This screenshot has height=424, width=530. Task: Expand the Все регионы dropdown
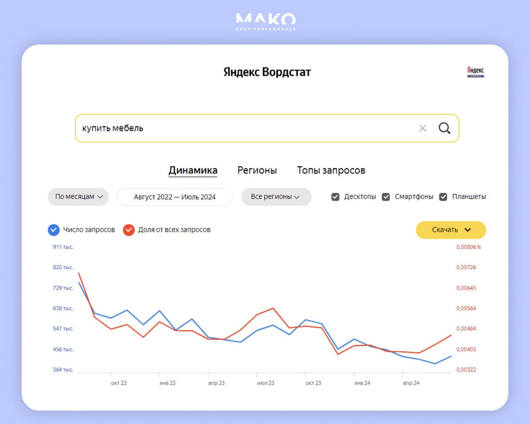(x=276, y=197)
